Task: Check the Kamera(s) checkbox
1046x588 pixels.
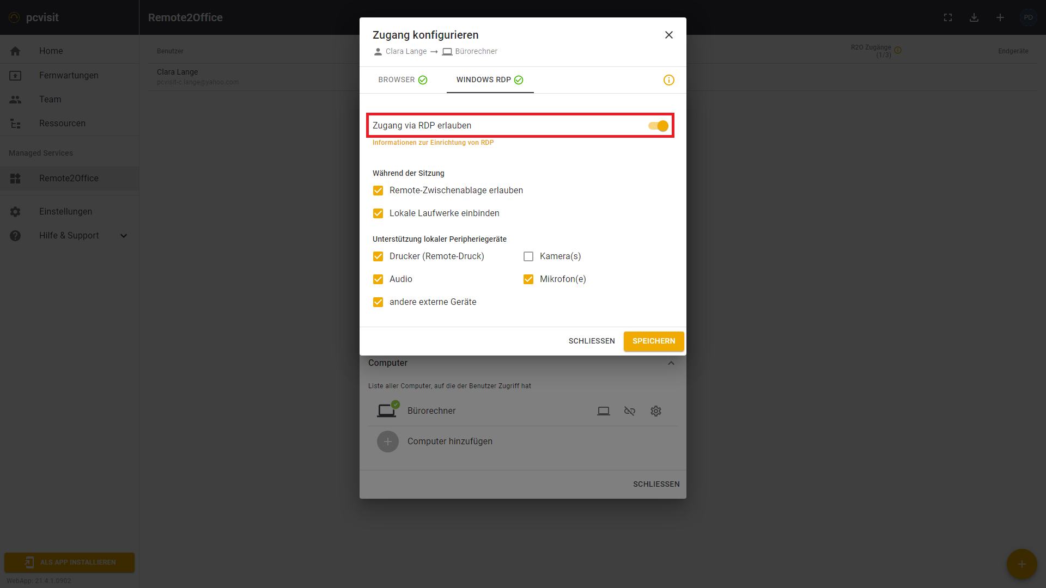Action: click(x=528, y=256)
